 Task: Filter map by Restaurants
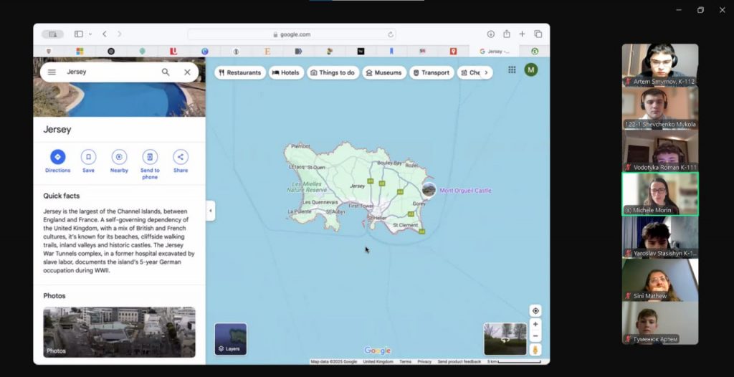(240, 72)
